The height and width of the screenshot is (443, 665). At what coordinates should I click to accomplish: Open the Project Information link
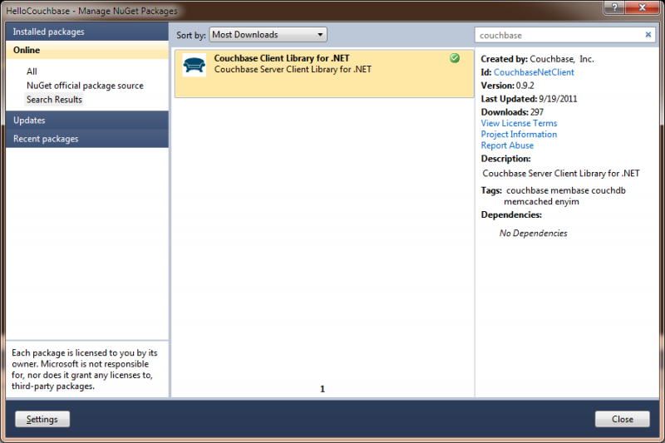[x=519, y=135]
